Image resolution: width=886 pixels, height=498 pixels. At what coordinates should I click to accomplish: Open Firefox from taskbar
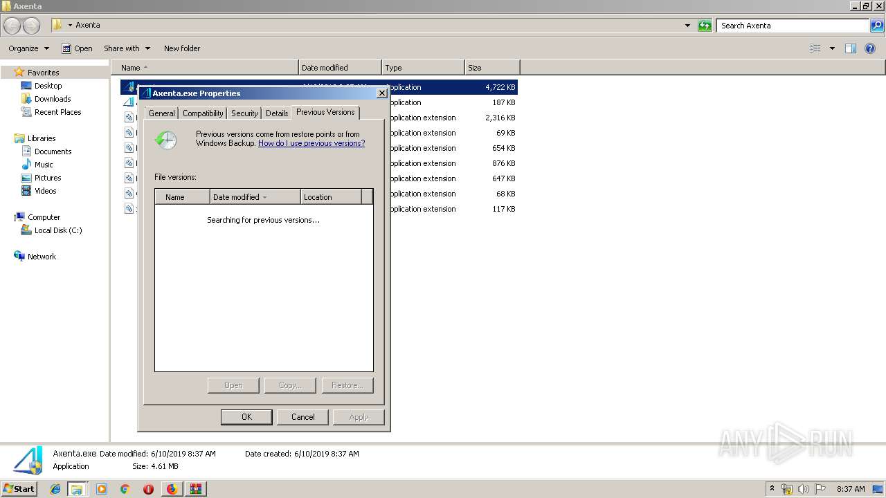click(172, 489)
